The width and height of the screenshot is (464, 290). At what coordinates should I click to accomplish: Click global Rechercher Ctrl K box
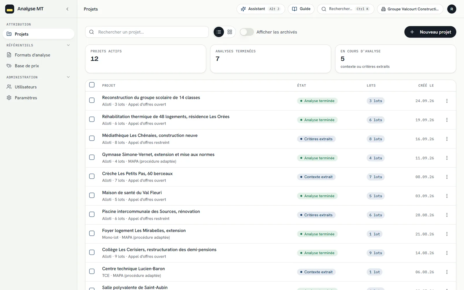click(346, 9)
